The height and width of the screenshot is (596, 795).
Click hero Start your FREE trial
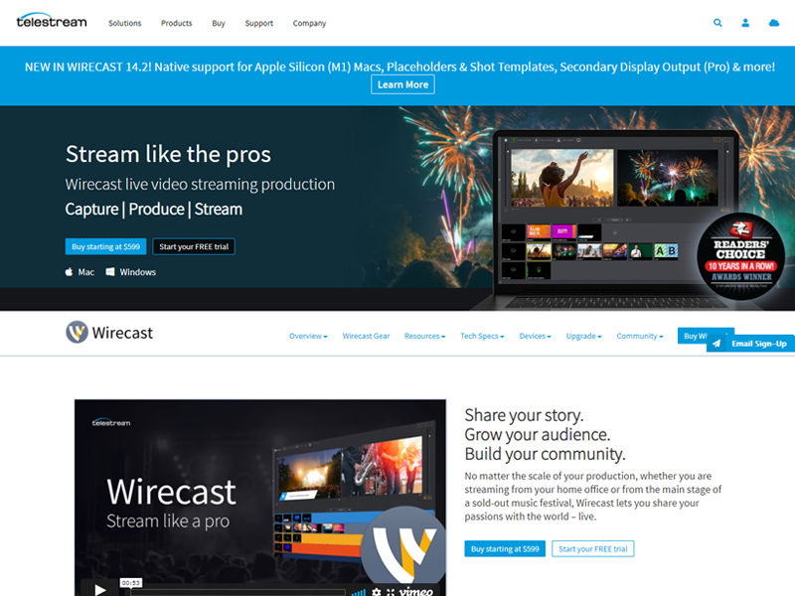coord(194,246)
